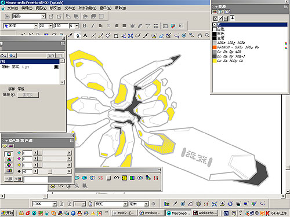Switch to Adobe Photoshop taskbar button

pyautogui.click(x=205, y=213)
